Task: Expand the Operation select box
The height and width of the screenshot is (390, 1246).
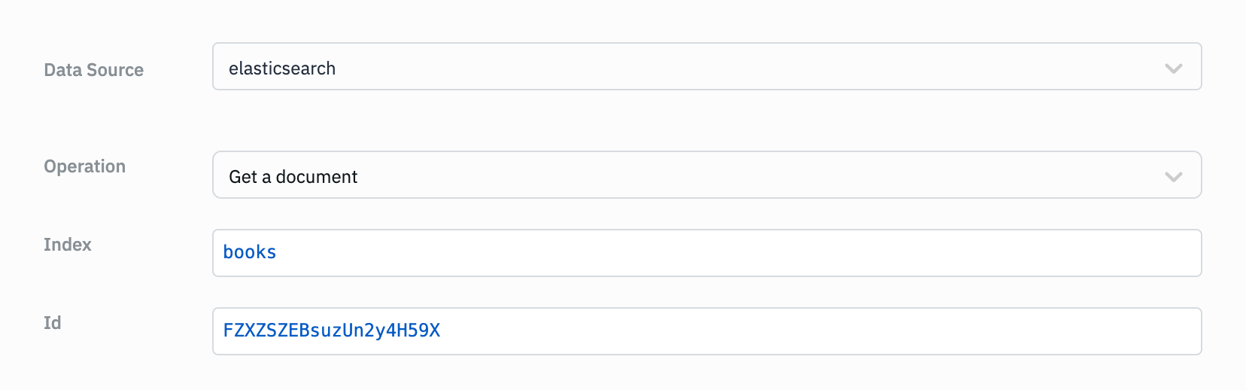Action: tap(706, 175)
